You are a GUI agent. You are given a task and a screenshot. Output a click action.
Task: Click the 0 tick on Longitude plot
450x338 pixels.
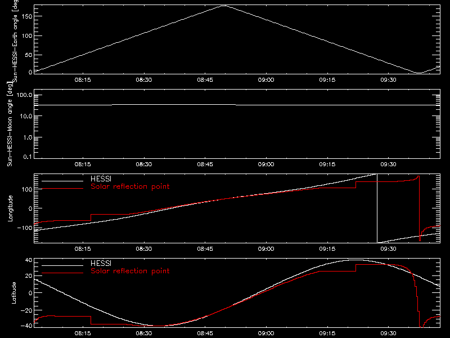pos(30,208)
